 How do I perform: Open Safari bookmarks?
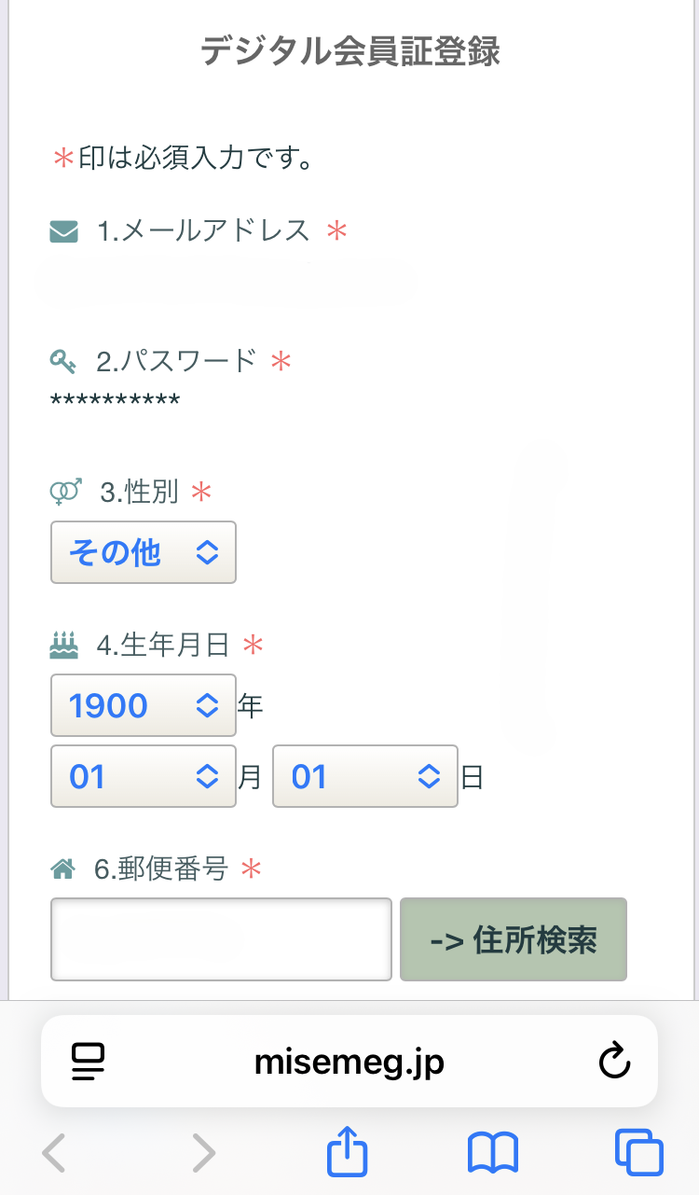(492, 1154)
